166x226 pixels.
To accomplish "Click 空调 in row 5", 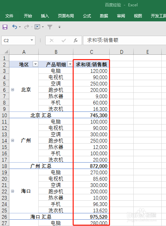I will pos(56,83).
